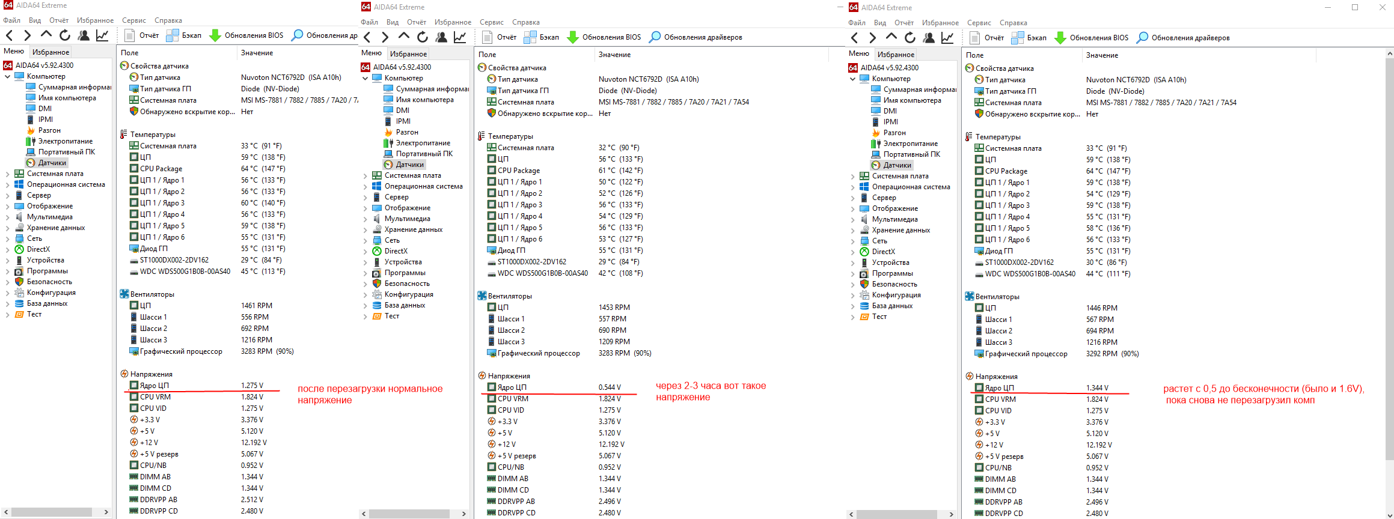The width and height of the screenshot is (1394, 519).
Task: Refresh the middle AIDA64 window
Action: click(423, 37)
